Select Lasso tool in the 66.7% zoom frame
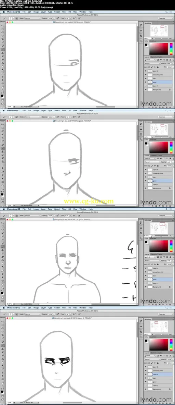Screen dimensions: 175x405 (x=3, y=230)
